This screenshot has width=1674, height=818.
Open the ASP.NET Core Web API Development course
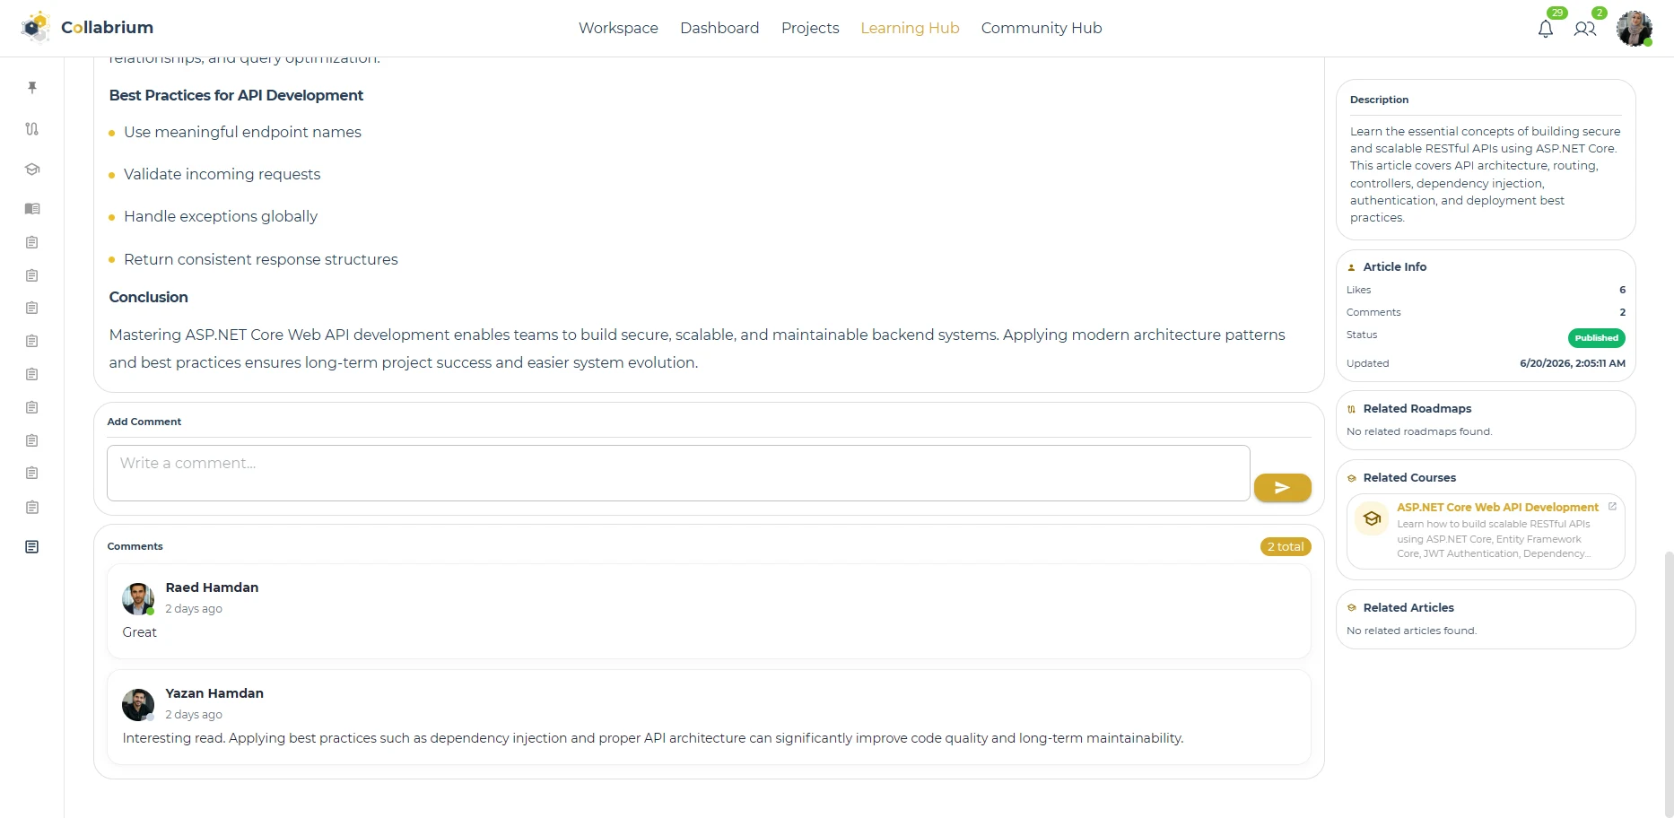pos(1497,507)
